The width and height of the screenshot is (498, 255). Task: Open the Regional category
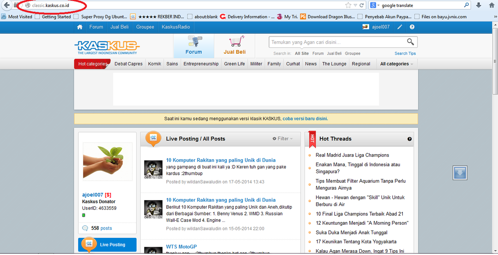[x=361, y=64]
